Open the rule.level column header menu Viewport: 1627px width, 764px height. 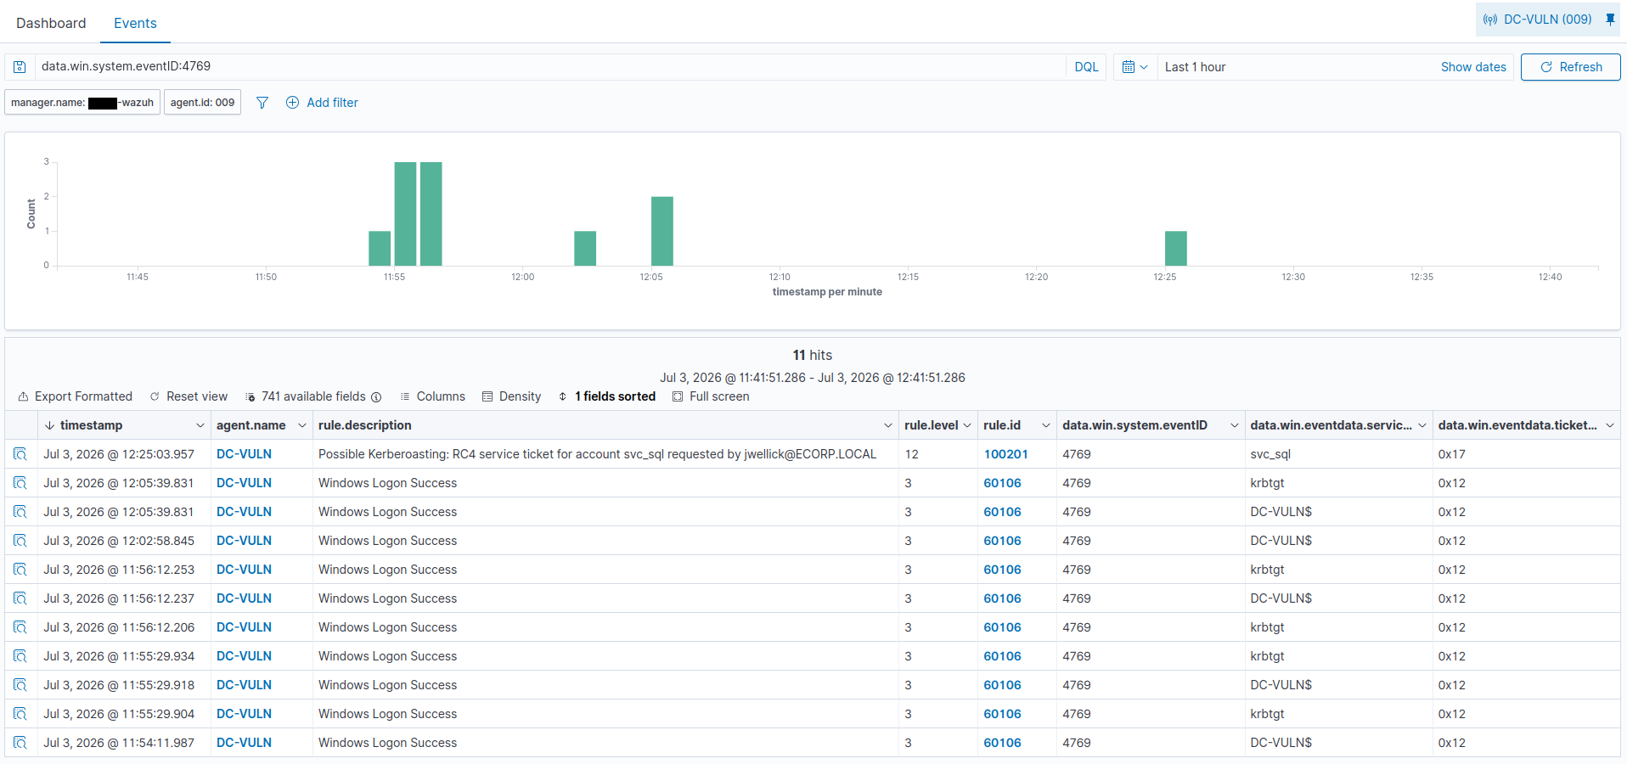tap(967, 425)
